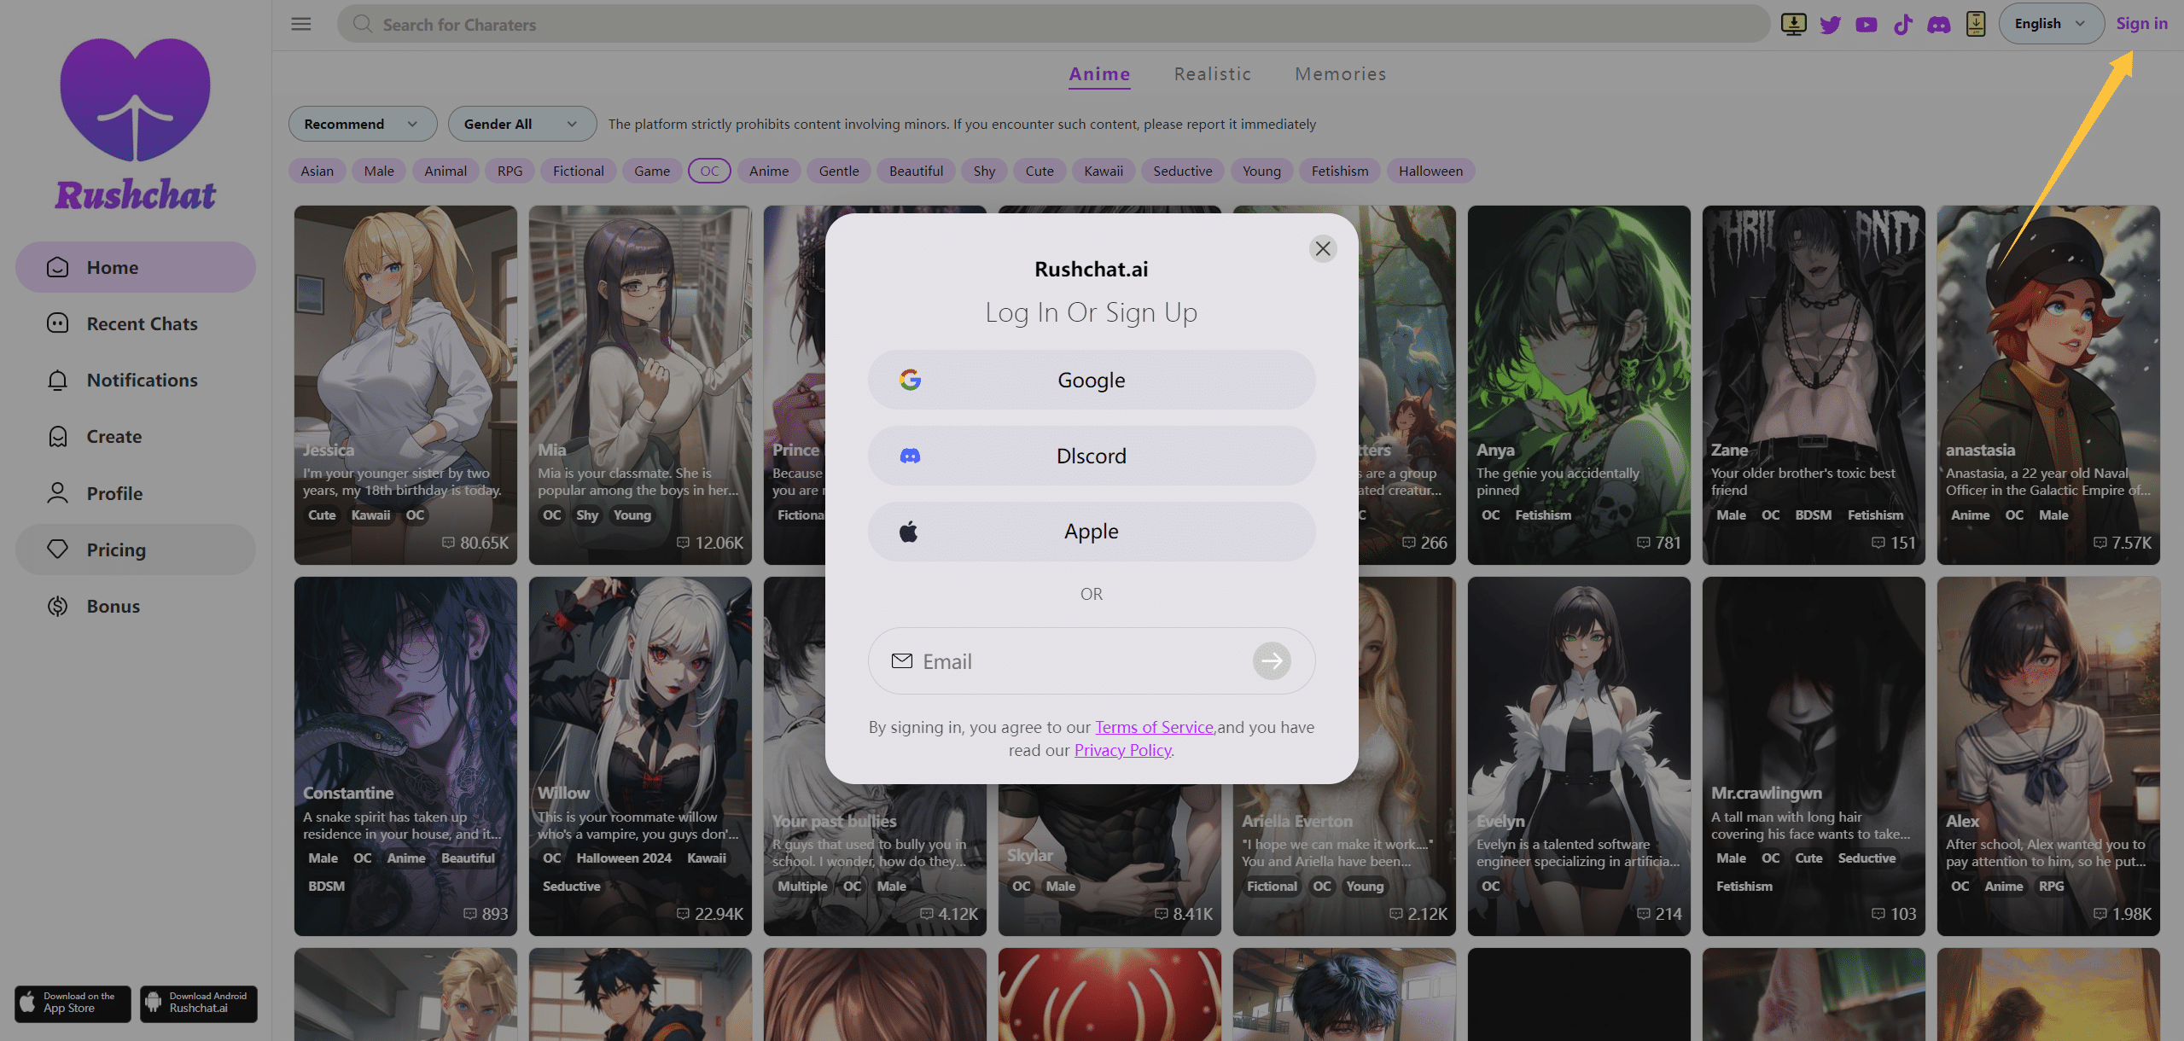Close the login dialog with X
The width and height of the screenshot is (2184, 1041).
click(x=1323, y=248)
